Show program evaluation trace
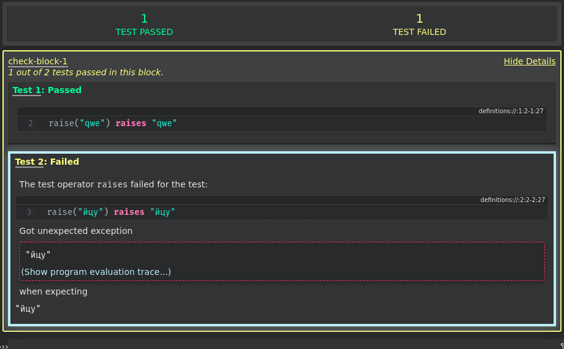Screen dimensions: 564x349 pos(96,272)
